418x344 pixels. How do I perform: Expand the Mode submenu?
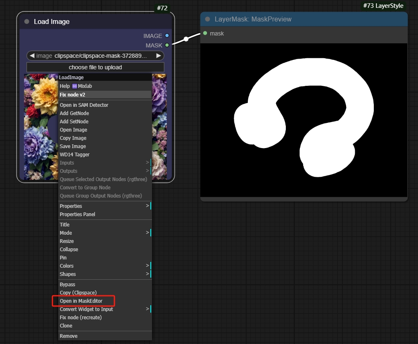(x=147, y=233)
